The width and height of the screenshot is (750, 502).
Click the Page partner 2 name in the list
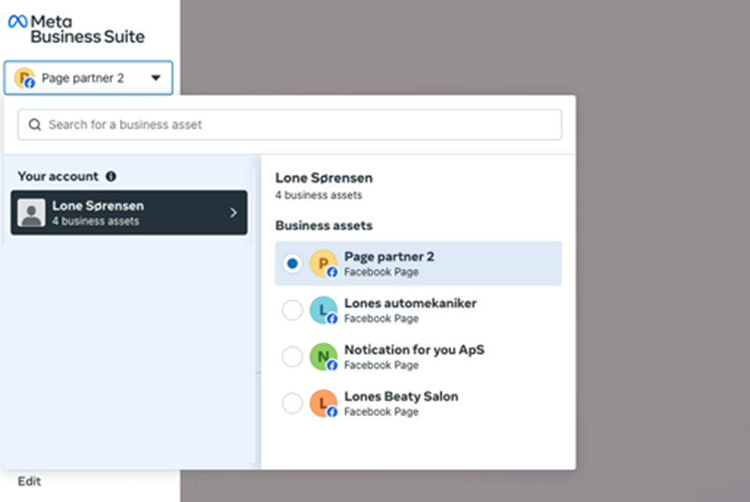coord(390,257)
